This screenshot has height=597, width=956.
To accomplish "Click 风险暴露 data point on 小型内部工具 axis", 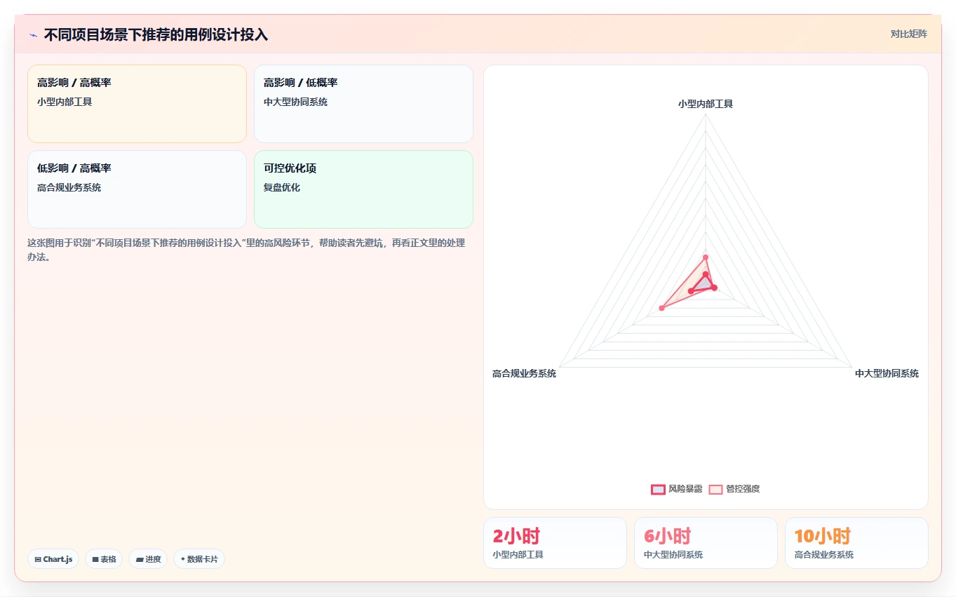I will (x=706, y=274).
